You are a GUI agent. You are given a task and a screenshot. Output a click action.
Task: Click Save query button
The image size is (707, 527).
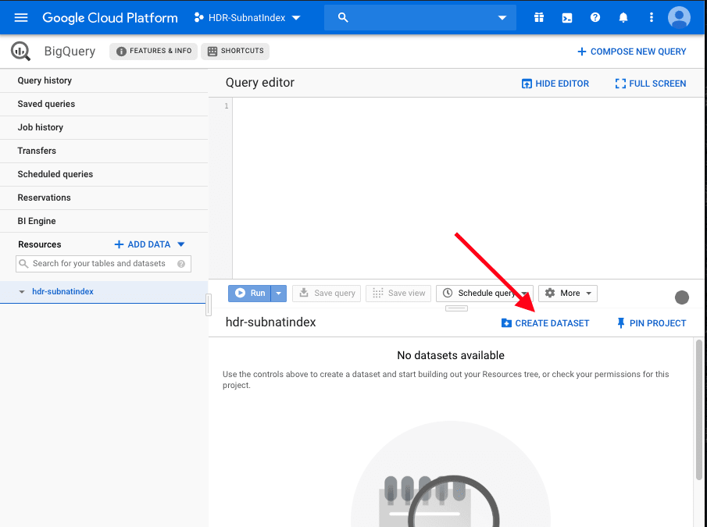point(327,294)
